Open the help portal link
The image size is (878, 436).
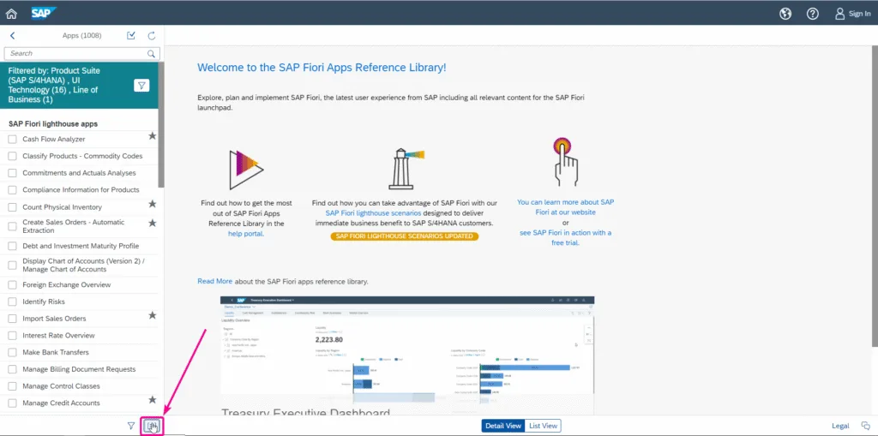(246, 234)
